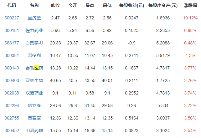
Task: Select the 40.65 previous close value
Action: click(55, 80)
